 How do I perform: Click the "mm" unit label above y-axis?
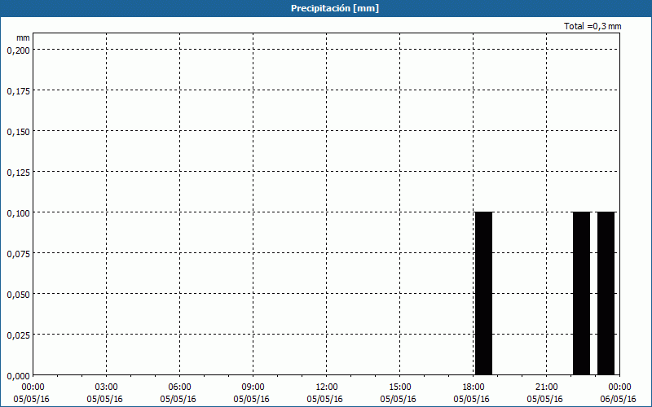24,37
